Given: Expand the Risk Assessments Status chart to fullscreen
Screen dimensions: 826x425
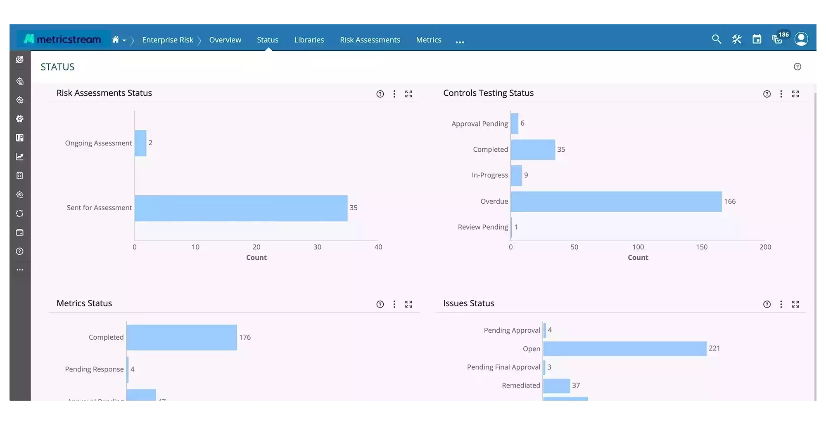Looking at the screenshot, I should click(409, 94).
